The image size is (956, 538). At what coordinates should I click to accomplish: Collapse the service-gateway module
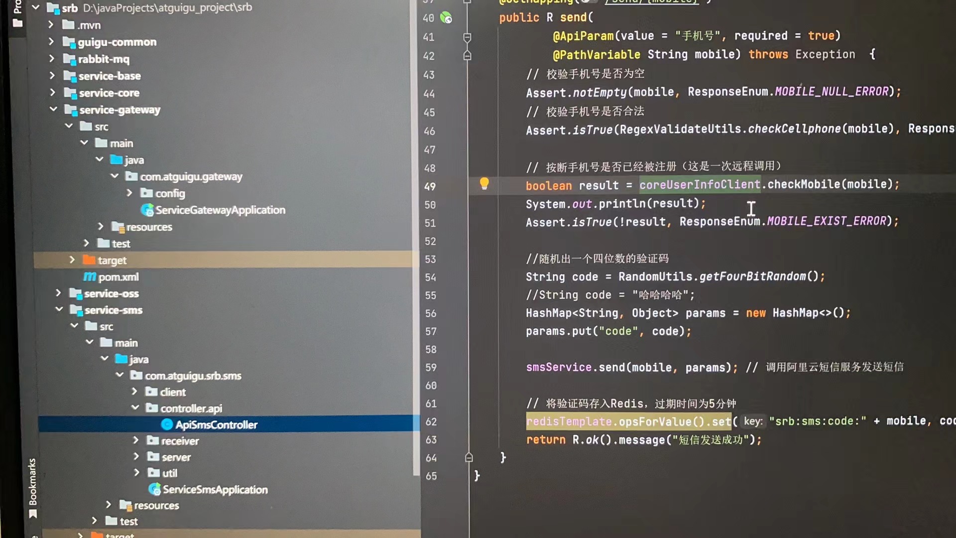tap(53, 109)
